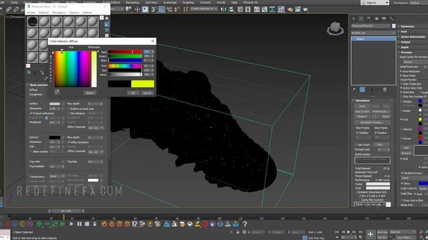Viewport: 428px width, 240px height.
Task: Open the Display tab icon in command panel
Action: (384, 19)
